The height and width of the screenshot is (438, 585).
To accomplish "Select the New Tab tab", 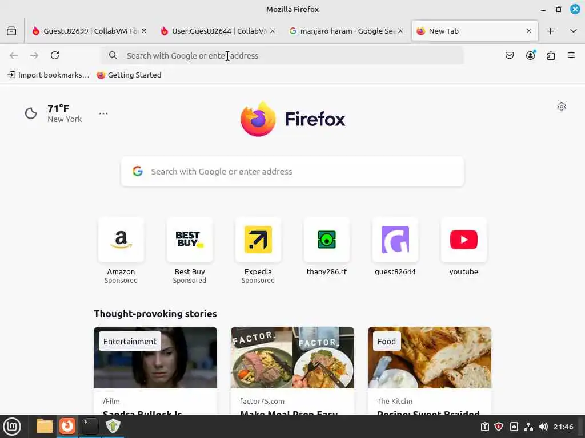I will 475,31.
